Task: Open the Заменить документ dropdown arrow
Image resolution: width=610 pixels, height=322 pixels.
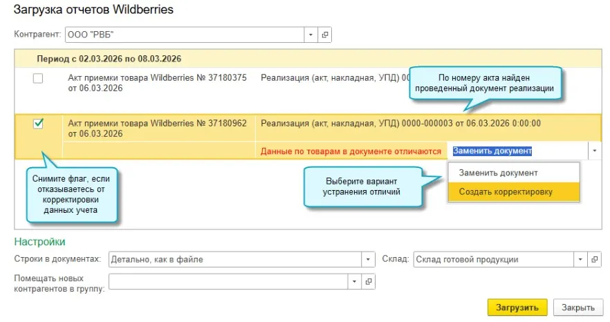Action: click(595, 151)
